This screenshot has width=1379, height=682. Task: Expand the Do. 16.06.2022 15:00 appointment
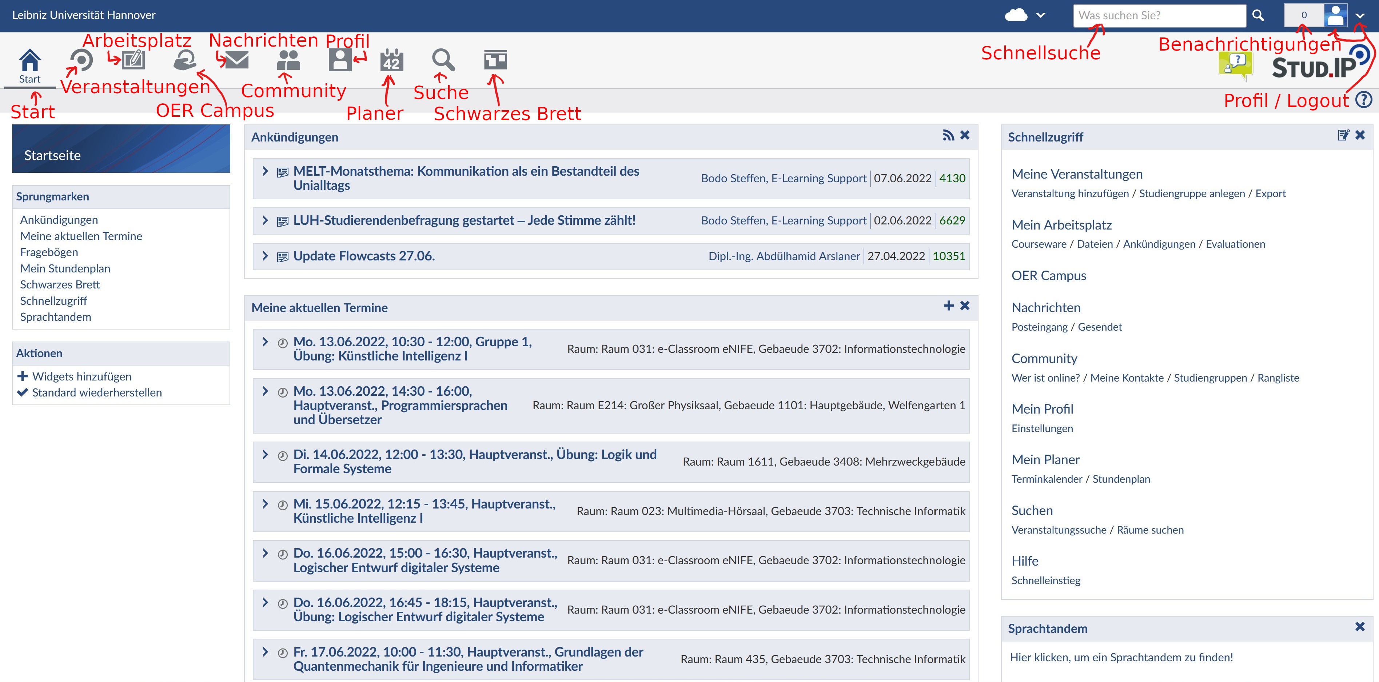point(266,553)
